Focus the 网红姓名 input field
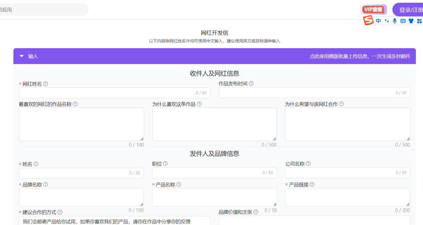The image size is (423, 225). (x=115, y=93)
